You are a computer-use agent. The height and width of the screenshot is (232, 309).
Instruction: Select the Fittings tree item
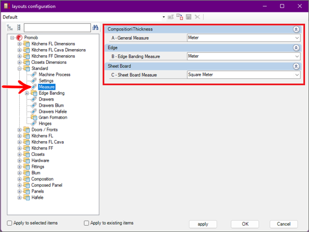click(x=38, y=167)
